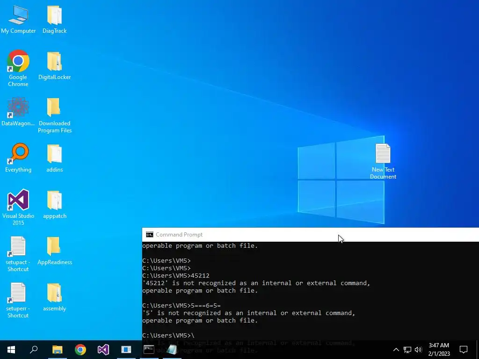Launch Visual Studio 2015 desktop shortcut
Image resolution: width=479 pixels, height=359 pixels.
tap(18, 207)
